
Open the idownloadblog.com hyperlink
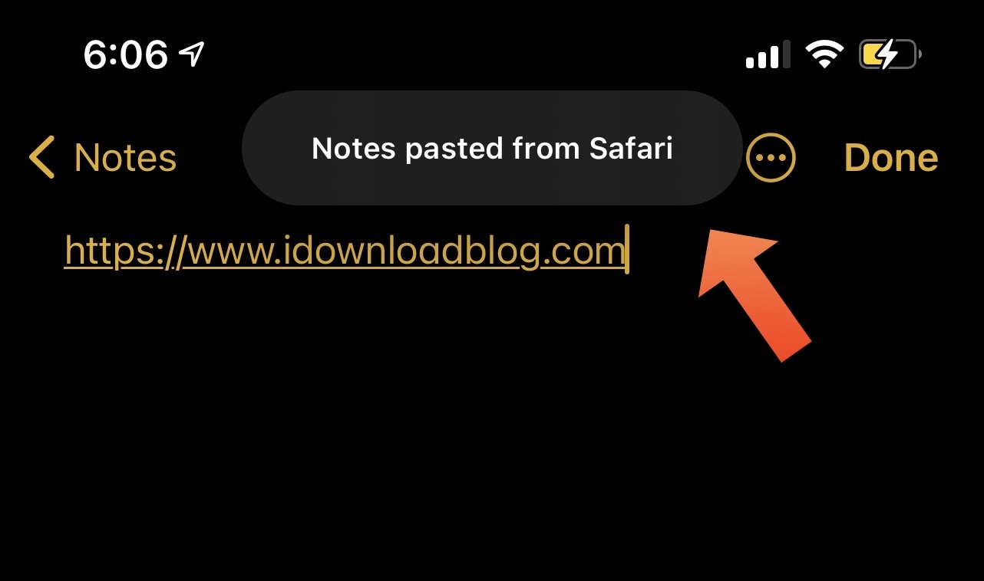click(x=345, y=251)
